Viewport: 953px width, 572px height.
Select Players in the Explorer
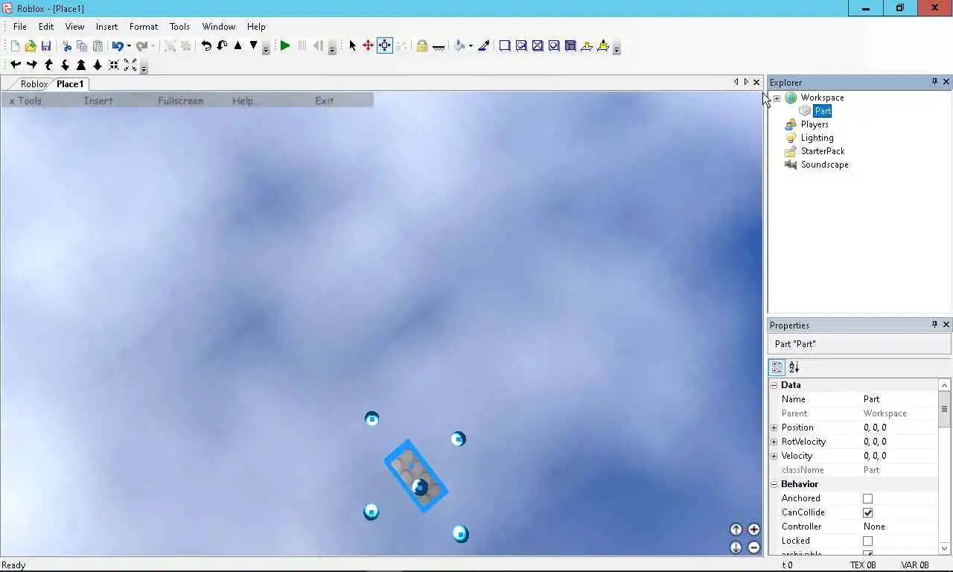pyautogui.click(x=815, y=124)
